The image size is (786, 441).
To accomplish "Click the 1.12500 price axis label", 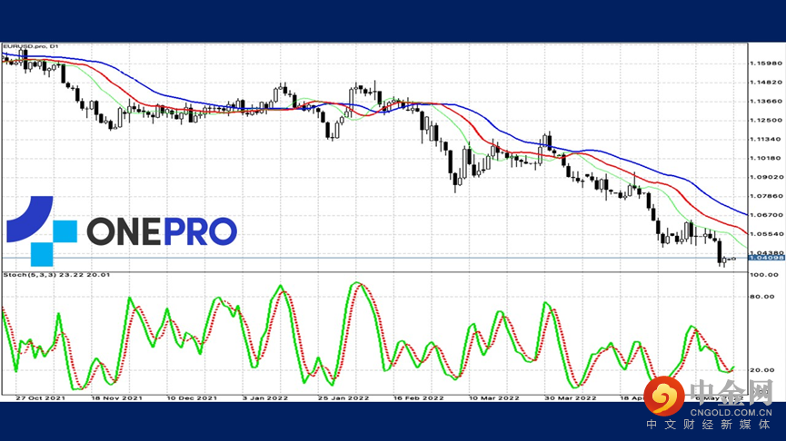I will click(x=767, y=121).
